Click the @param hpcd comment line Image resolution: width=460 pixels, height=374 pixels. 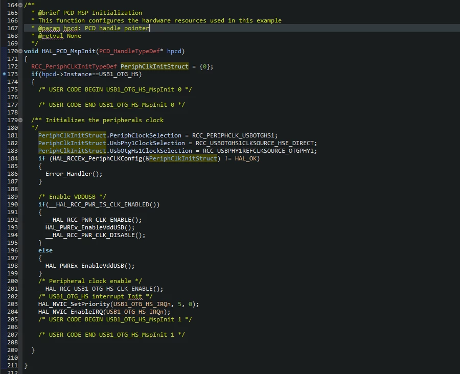tap(90, 28)
